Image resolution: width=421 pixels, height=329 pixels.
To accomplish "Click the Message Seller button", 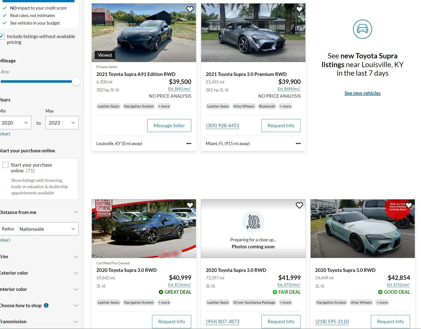I will pyautogui.click(x=169, y=126).
